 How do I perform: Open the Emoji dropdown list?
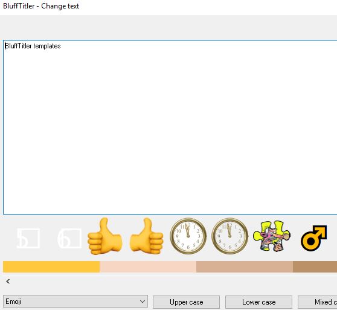tap(75, 302)
